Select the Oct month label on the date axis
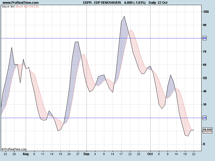Viewport: 215px width, 161px height. coord(150,154)
